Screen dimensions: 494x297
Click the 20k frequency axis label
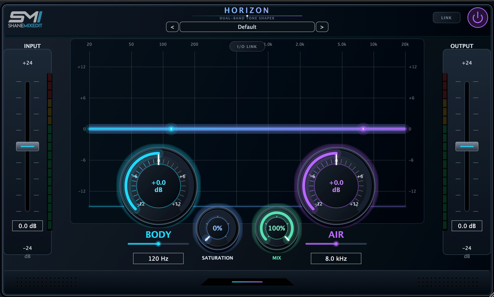pyautogui.click(x=405, y=44)
